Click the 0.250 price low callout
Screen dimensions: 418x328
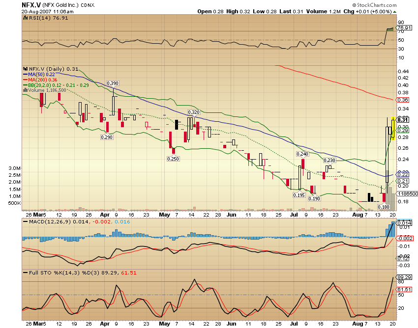tap(173, 159)
